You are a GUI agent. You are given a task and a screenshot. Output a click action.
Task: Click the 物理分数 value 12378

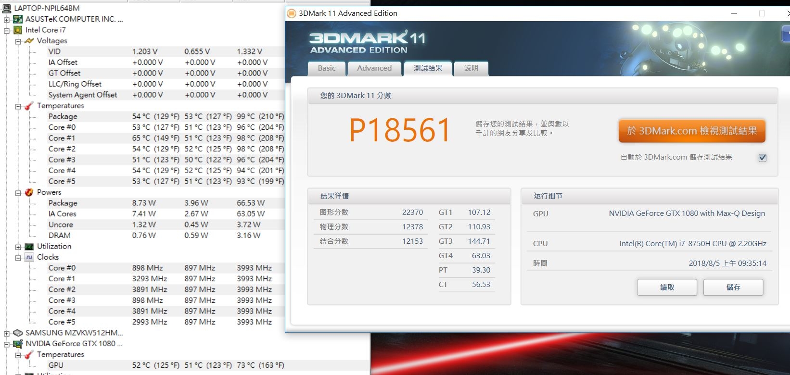pyautogui.click(x=413, y=227)
